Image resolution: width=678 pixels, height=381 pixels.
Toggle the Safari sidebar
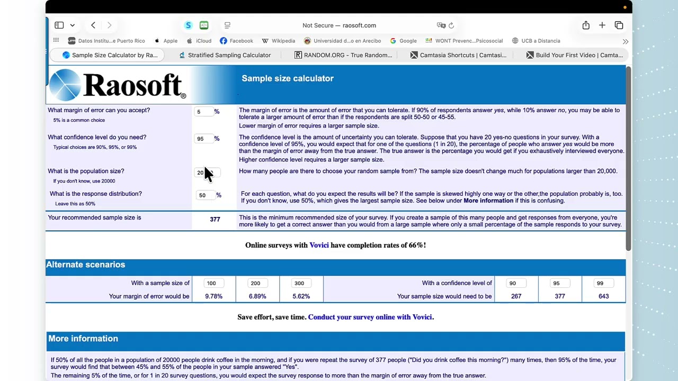coord(59,25)
